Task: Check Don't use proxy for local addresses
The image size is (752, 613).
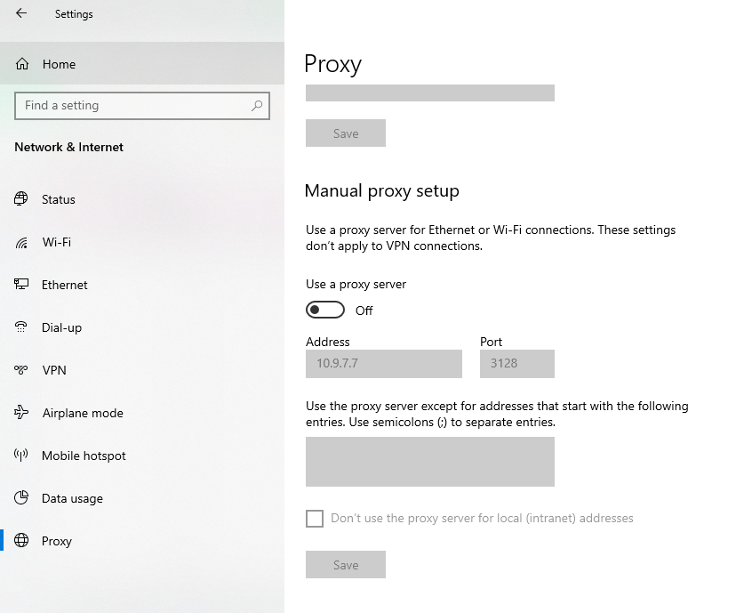Action: tap(315, 519)
